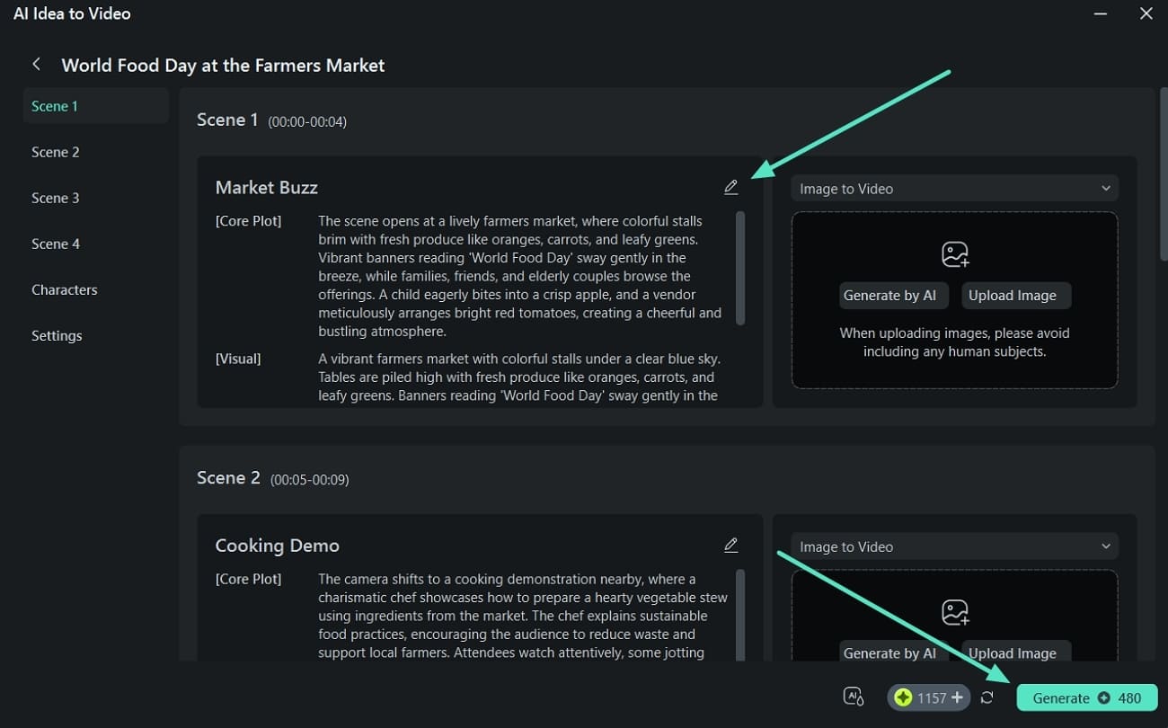Open Scene 2 Image to Video dropdown
This screenshot has width=1168, height=728.
coord(954,546)
